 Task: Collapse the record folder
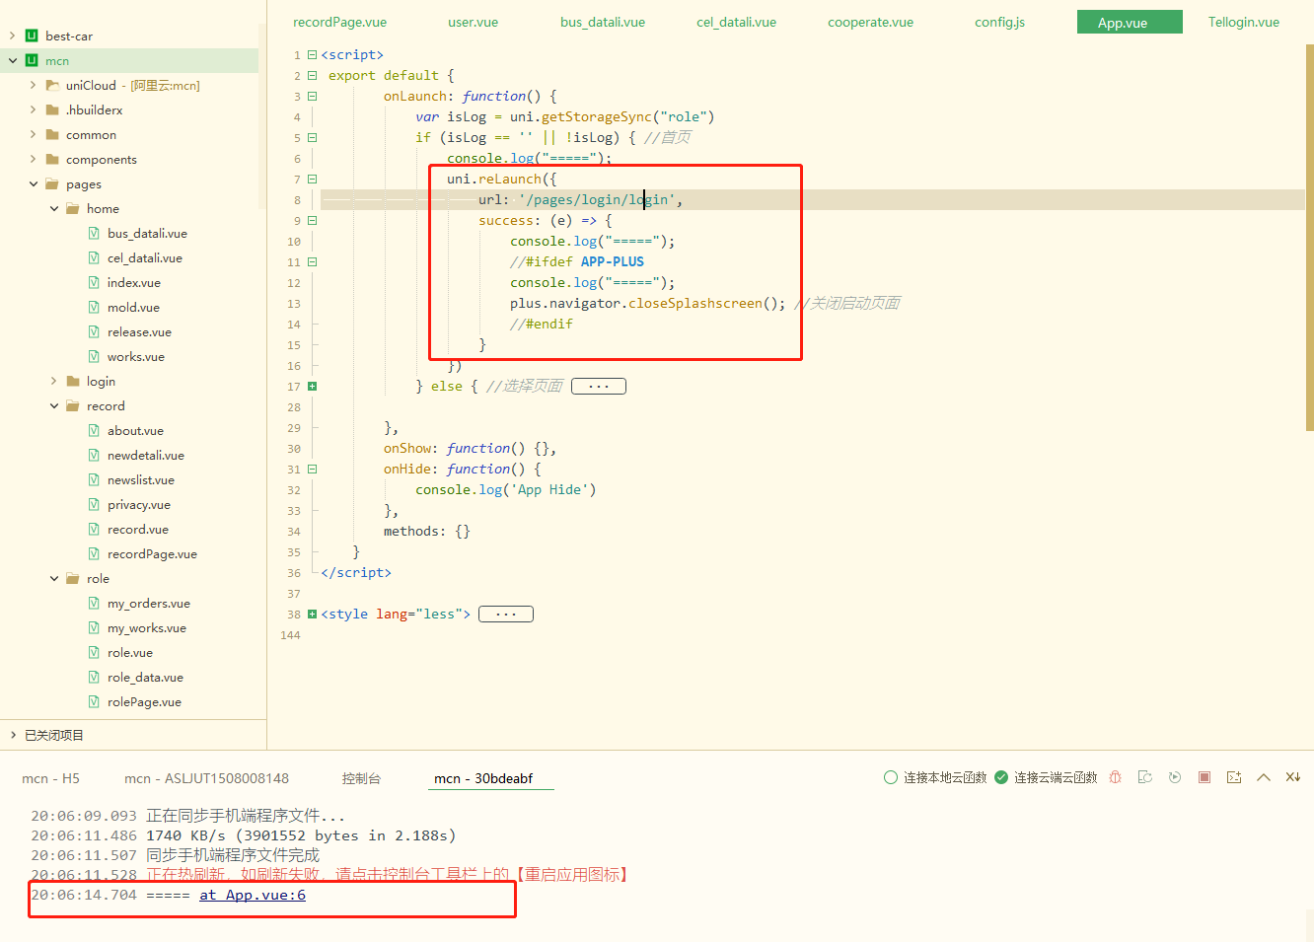pos(53,406)
